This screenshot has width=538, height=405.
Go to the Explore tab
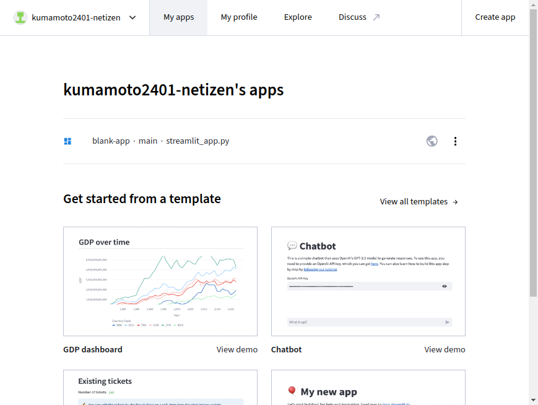298,17
